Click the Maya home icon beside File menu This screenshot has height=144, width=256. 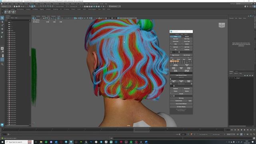tap(2, 4)
